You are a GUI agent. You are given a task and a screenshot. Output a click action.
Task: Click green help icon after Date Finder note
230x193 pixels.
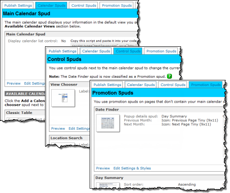pos(169,76)
